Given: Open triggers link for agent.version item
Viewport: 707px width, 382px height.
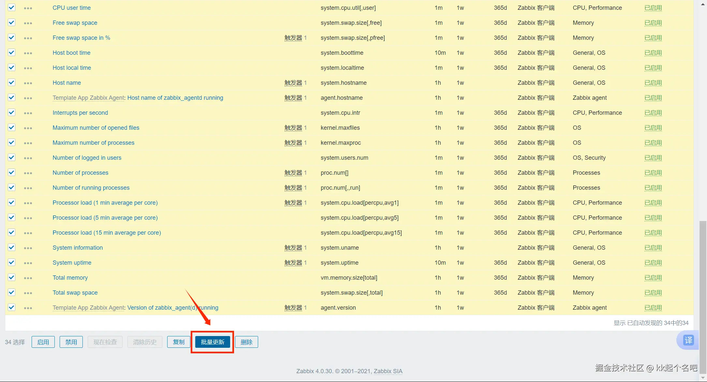Looking at the screenshot, I should (293, 308).
